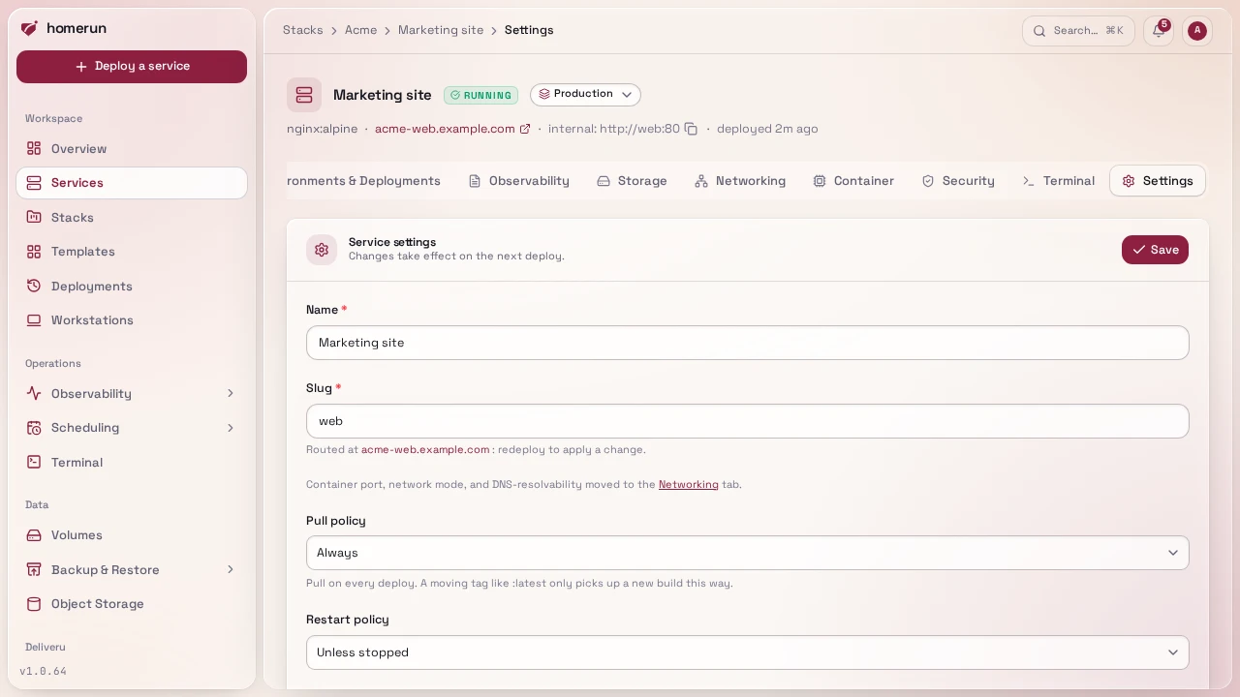Click the search magnifier icon
The height and width of the screenshot is (697, 1240).
point(1039,31)
